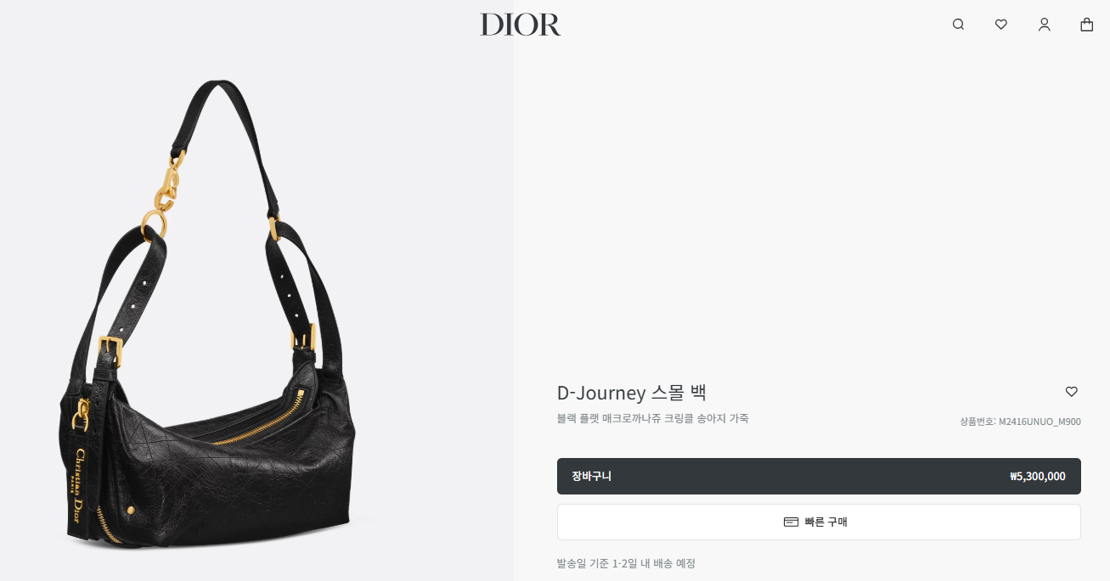Viewport: 1110px width, 581px height.
Task: Select the D-Journey 스몰 백 product title
Action: (632, 393)
